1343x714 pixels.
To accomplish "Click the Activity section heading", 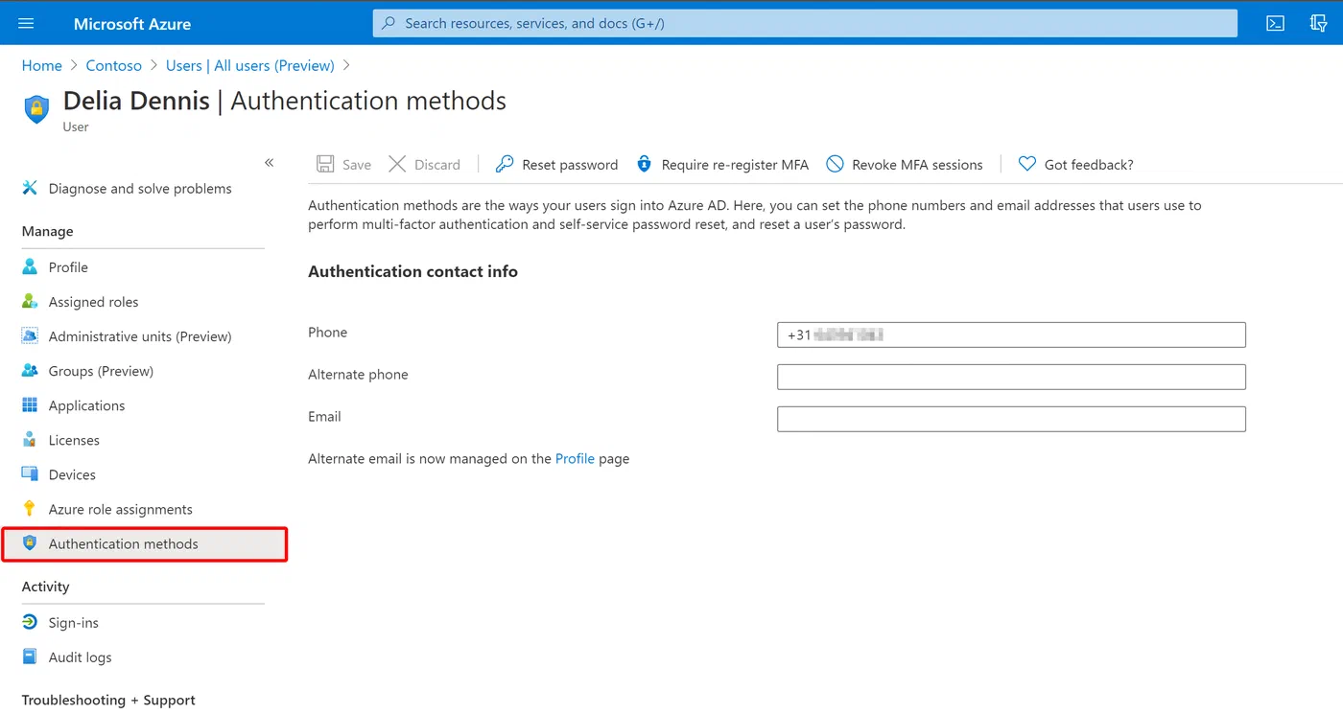I will click(x=45, y=587).
